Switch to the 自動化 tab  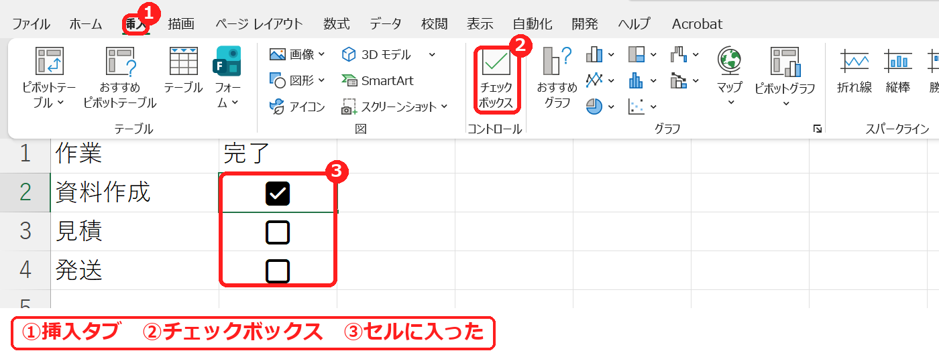tap(533, 24)
